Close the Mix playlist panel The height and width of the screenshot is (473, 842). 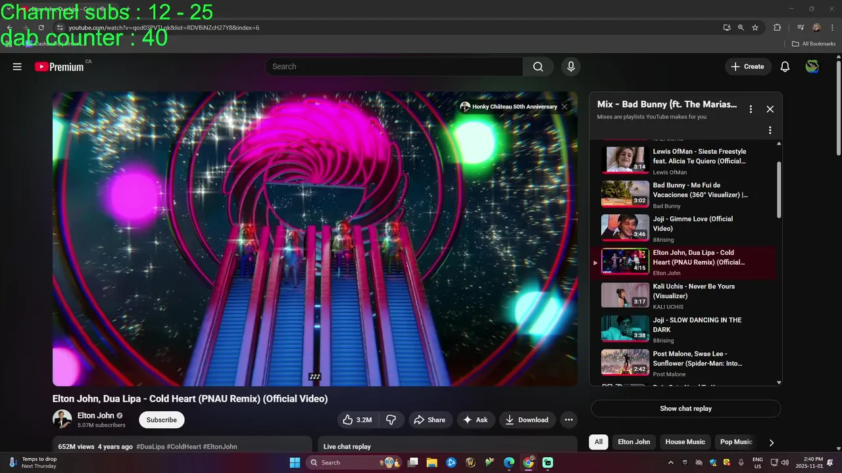pyautogui.click(x=770, y=109)
